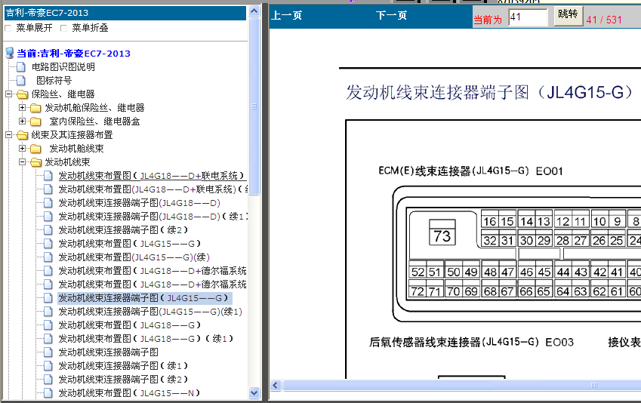641x403 pixels.
Task: Click the 图标符号 tree item
Action: tap(54, 81)
